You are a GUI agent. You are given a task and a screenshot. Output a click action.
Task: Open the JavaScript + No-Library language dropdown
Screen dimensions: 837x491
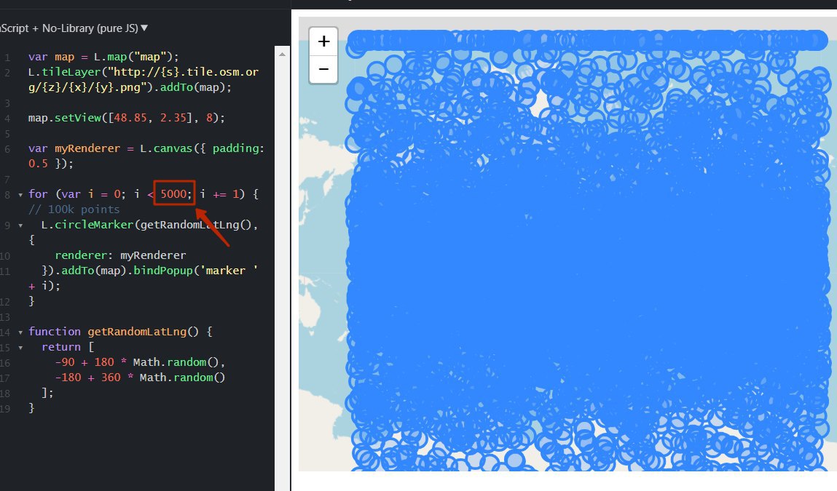coord(74,28)
